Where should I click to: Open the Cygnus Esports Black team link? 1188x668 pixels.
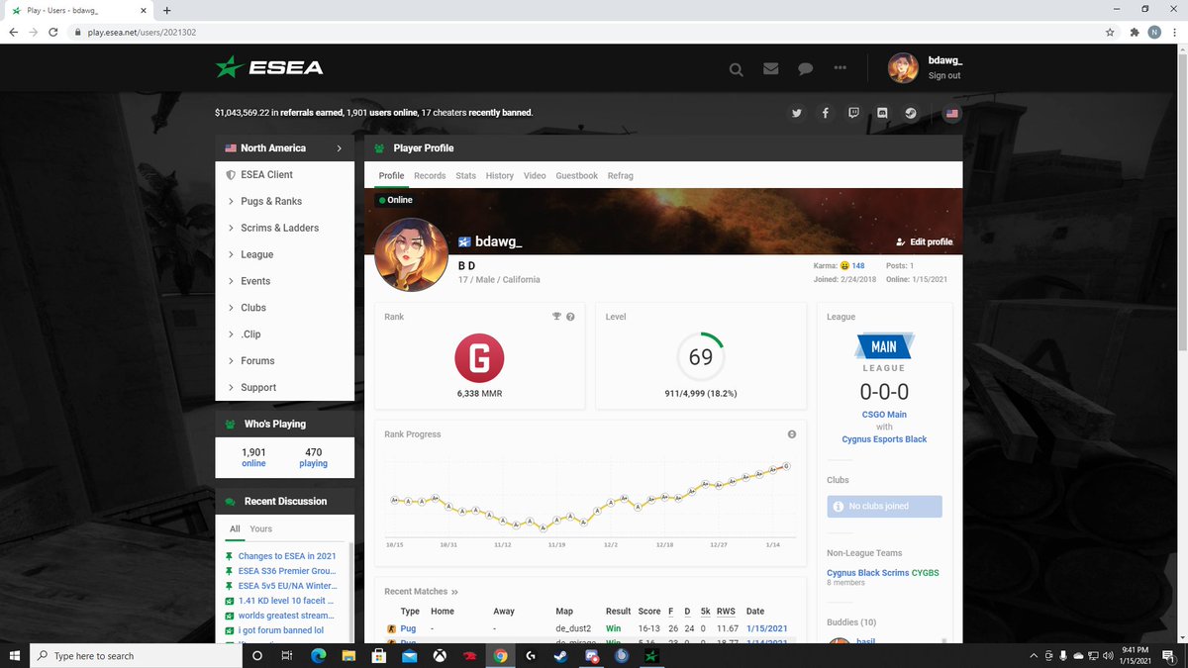(884, 439)
